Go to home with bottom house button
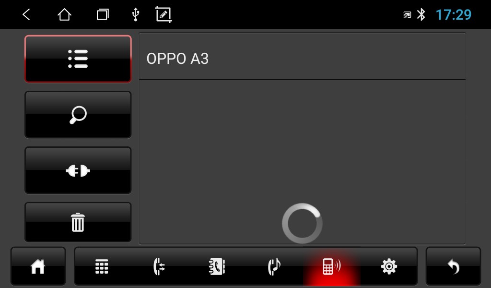 [x=38, y=267]
